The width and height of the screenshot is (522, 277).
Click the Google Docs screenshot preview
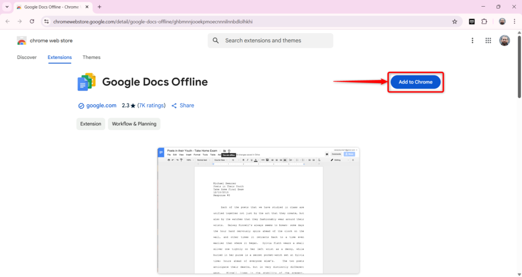point(258,210)
